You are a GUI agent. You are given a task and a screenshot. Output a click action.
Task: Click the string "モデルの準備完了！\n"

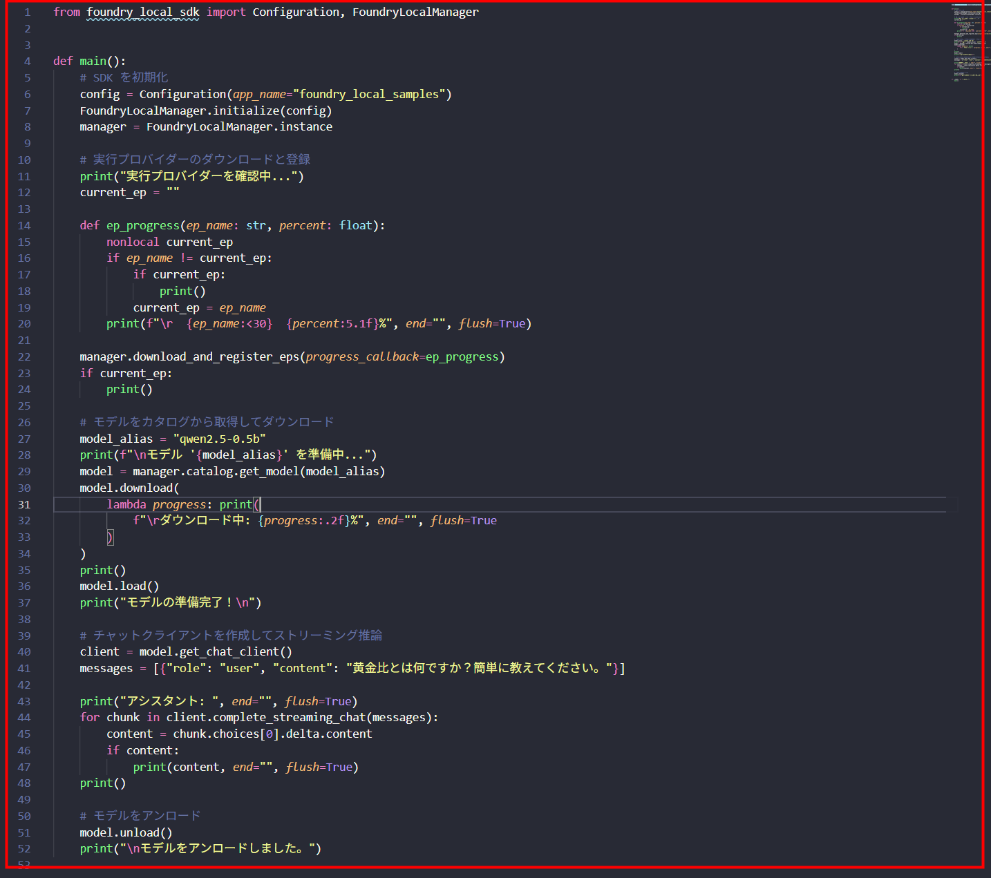pyautogui.click(x=188, y=602)
